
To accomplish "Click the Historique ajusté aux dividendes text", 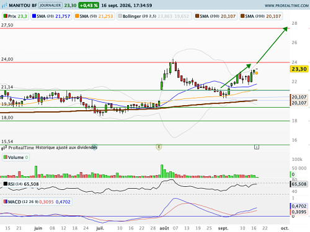I will point(66,148).
